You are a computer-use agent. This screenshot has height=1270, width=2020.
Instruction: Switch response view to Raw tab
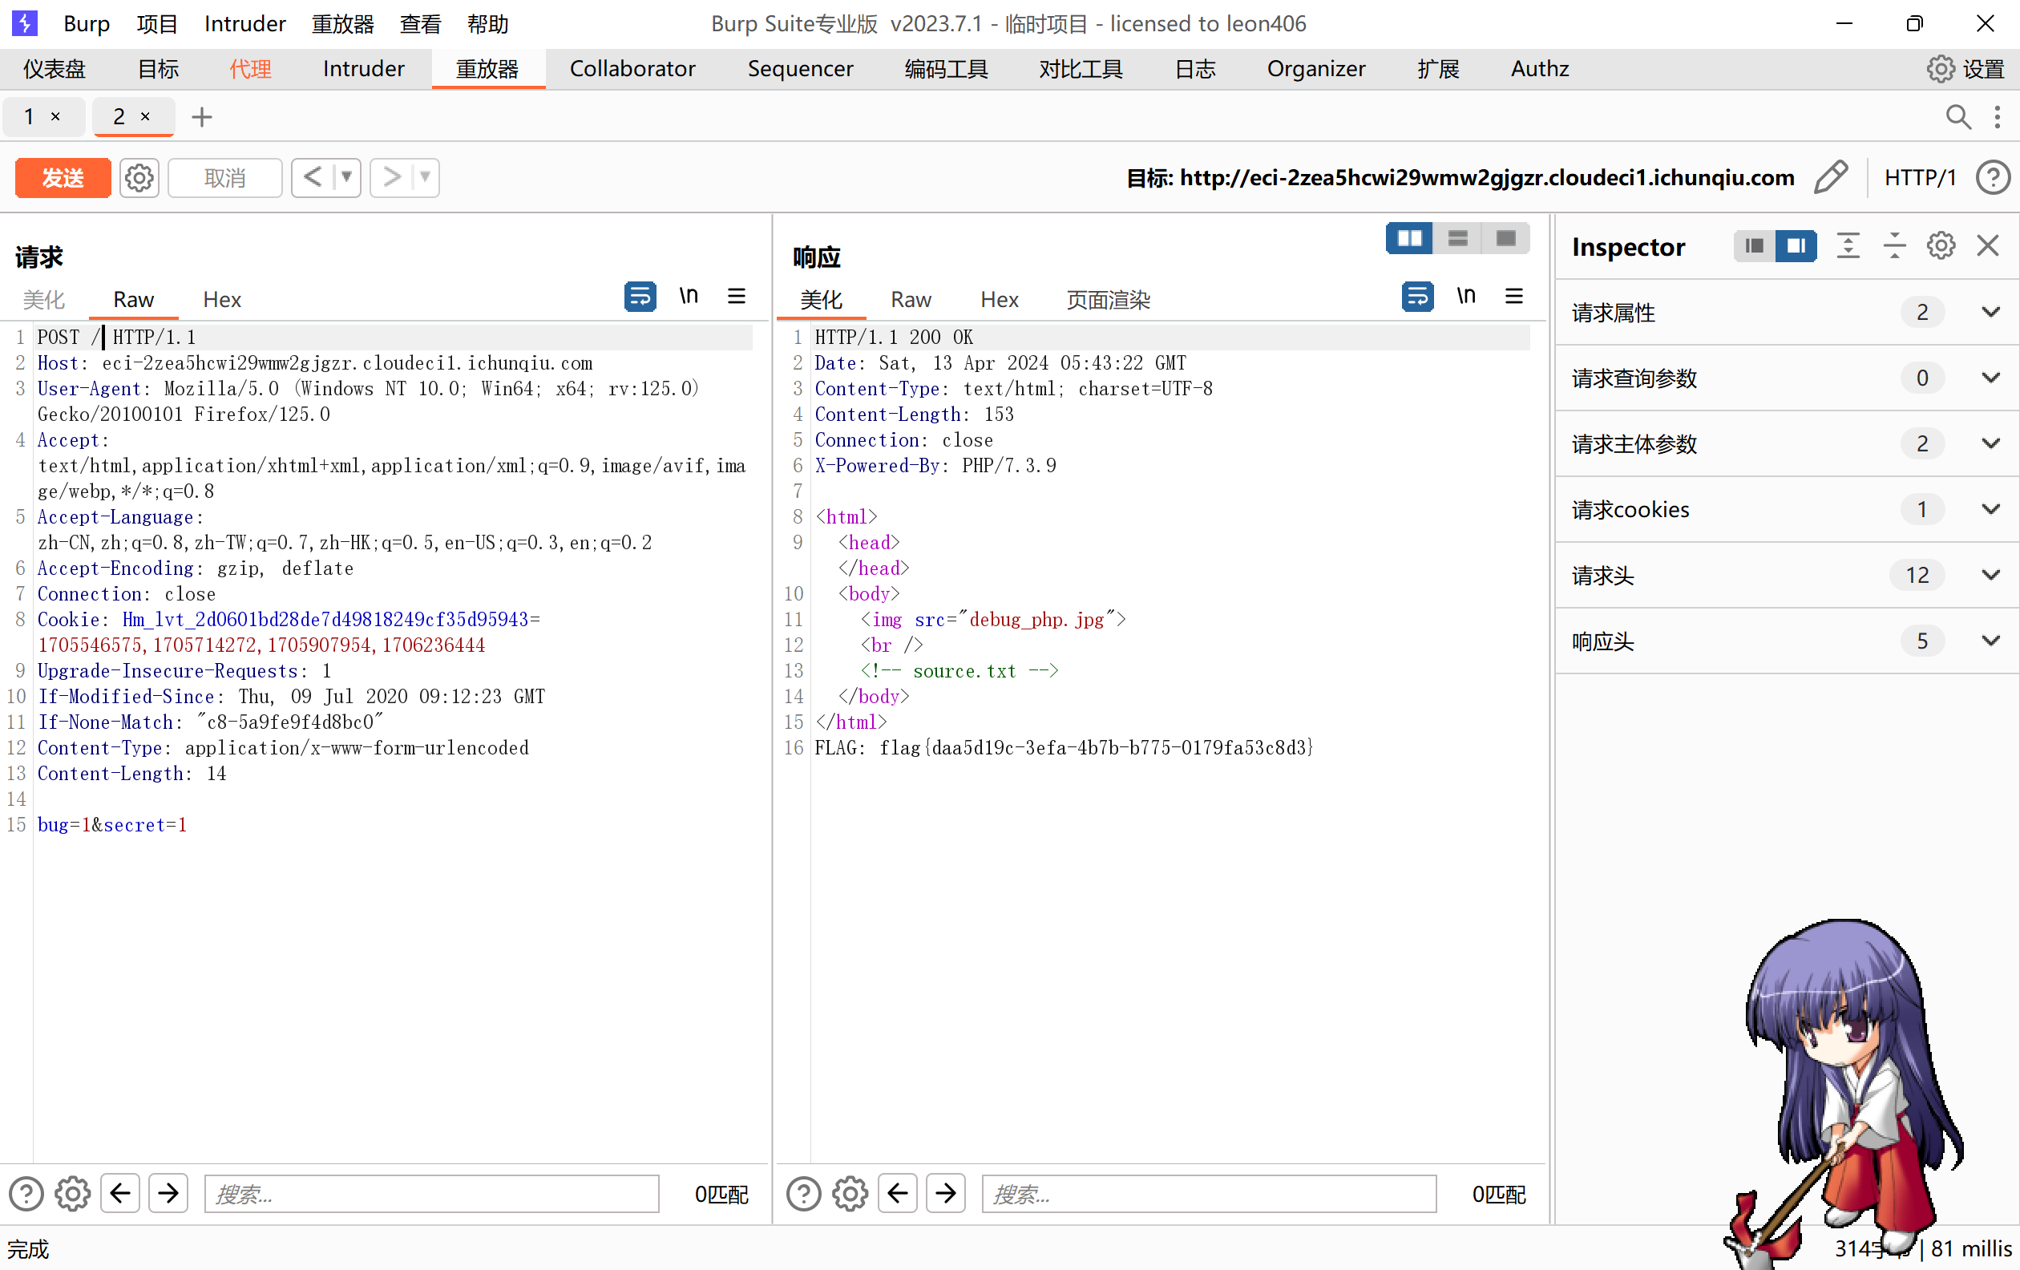click(911, 300)
